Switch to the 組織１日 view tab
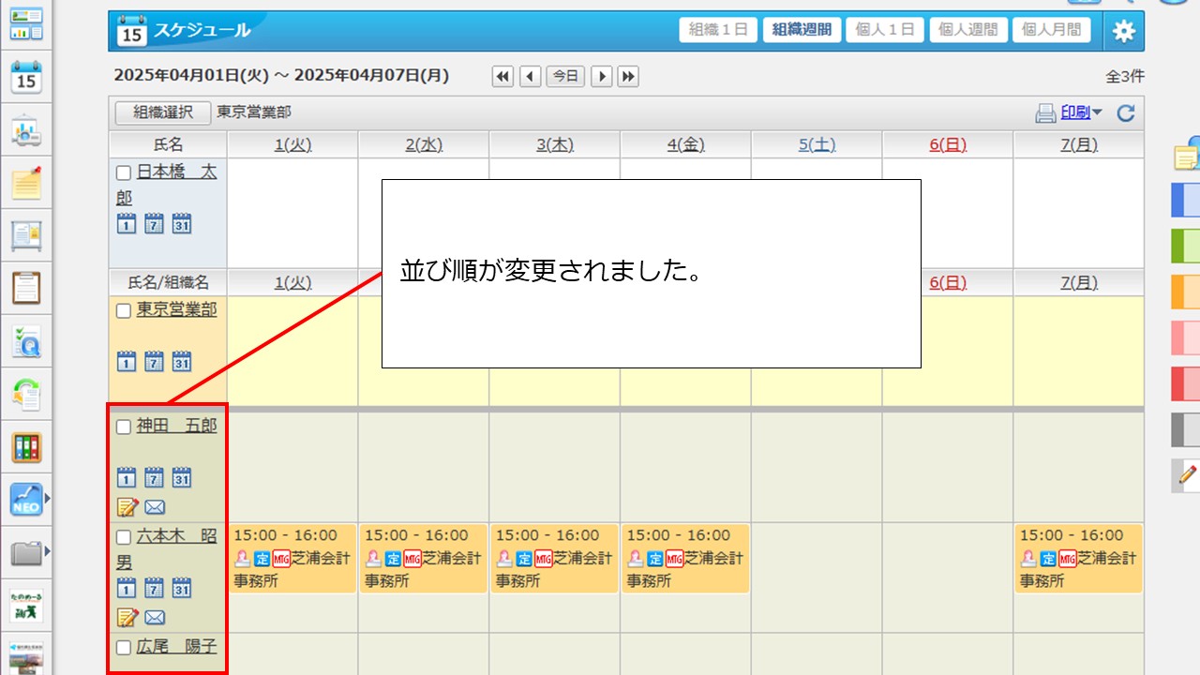Viewport: 1200px width, 675px height. 717,30
